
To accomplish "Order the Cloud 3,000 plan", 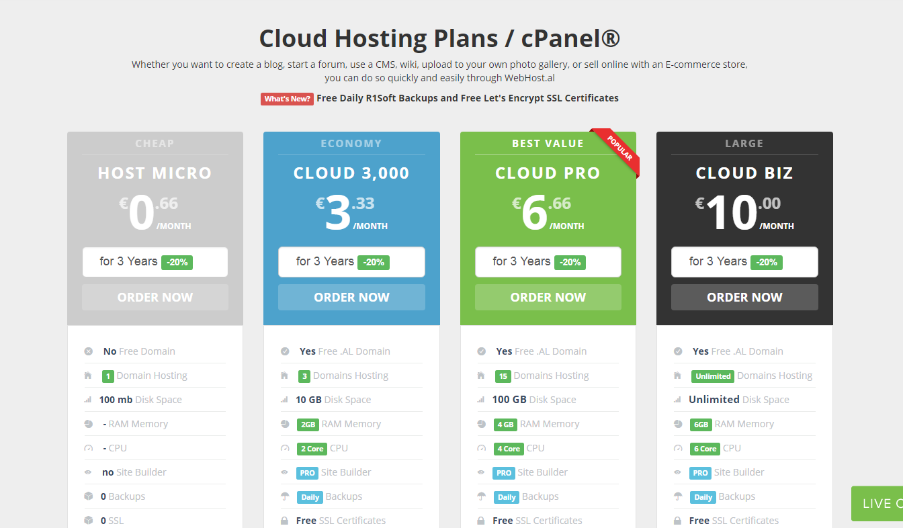I will [x=351, y=297].
